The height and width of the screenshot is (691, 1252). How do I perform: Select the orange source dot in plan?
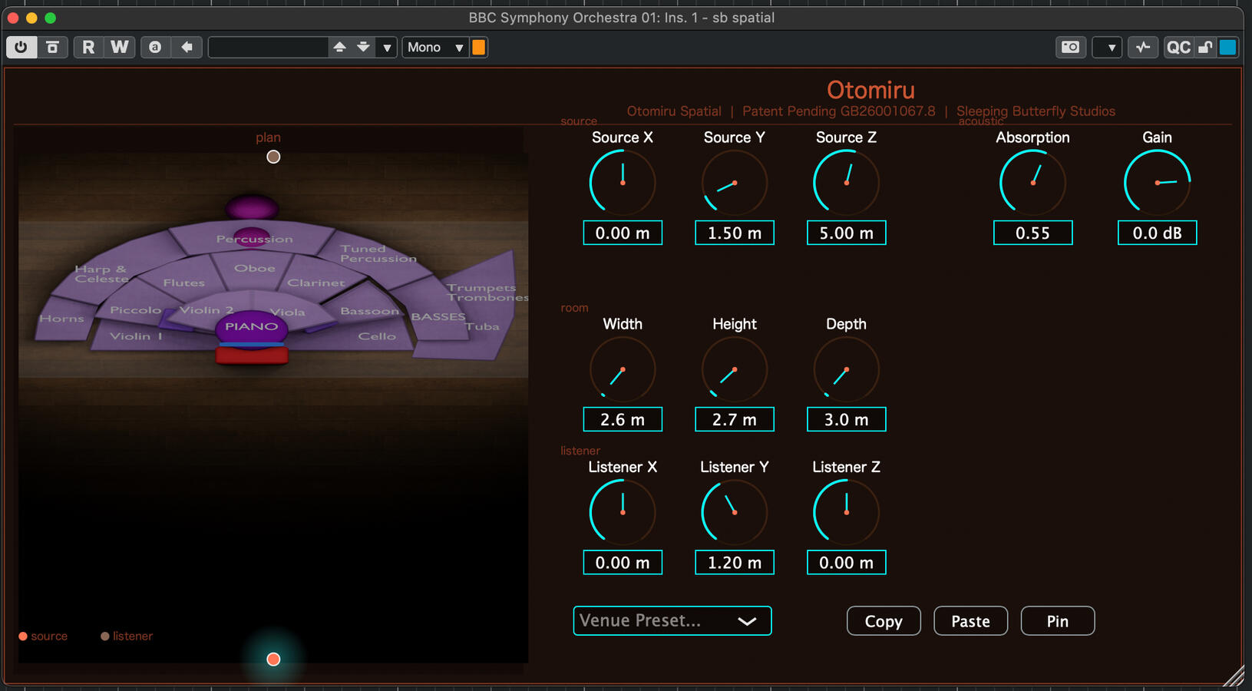273,659
